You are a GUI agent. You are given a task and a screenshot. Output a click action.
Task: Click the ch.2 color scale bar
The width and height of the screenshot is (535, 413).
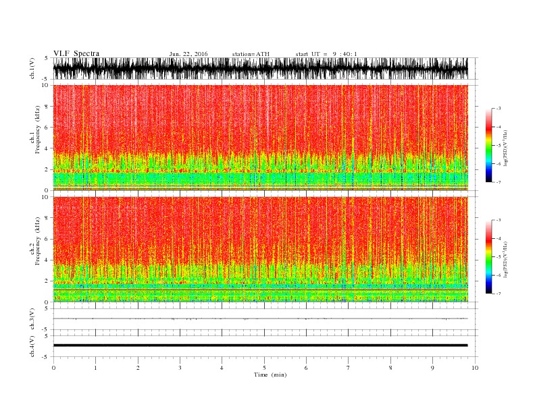(x=488, y=256)
